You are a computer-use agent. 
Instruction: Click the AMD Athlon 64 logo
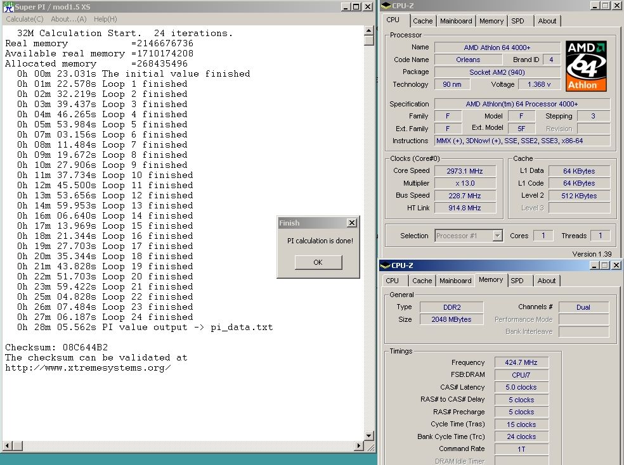586,66
